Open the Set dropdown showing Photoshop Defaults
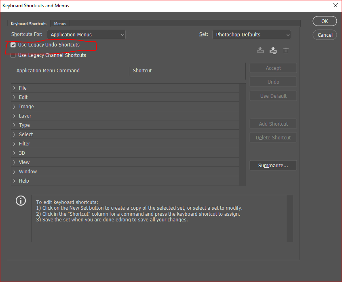 coord(251,35)
